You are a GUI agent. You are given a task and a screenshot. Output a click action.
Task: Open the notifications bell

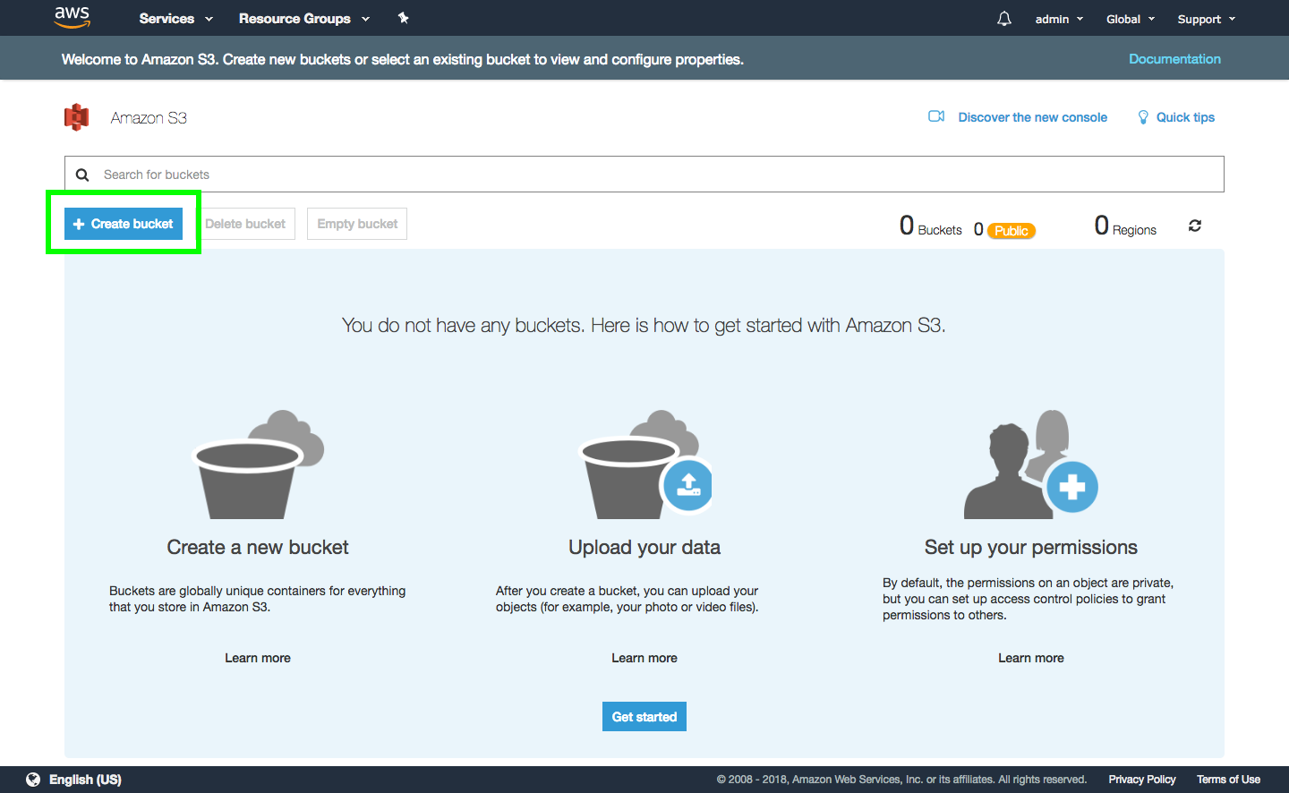[1004, 19]
